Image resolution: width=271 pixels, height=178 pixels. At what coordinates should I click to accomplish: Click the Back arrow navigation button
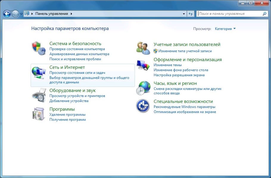click(7, 14)
